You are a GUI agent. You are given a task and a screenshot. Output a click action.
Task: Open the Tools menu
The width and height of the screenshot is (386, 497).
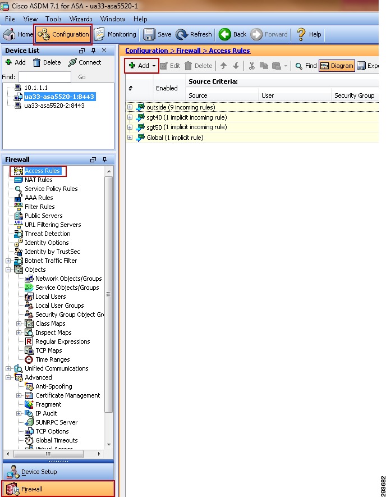tap(53, 19)
